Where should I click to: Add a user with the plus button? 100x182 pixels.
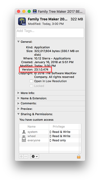tap(21, 156)
